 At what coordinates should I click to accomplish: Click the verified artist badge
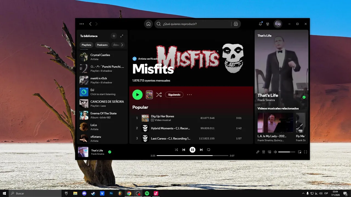pyautogui.click(x=134, y=59)
